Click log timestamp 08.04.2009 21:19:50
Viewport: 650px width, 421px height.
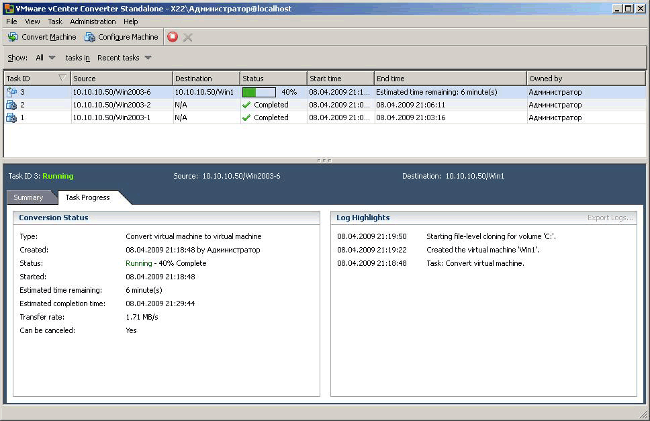point(372,236)
